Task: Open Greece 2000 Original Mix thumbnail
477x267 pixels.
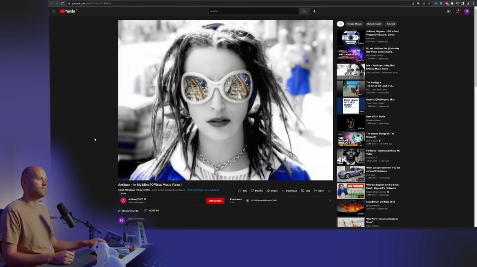Action: (x=351, y=105)
